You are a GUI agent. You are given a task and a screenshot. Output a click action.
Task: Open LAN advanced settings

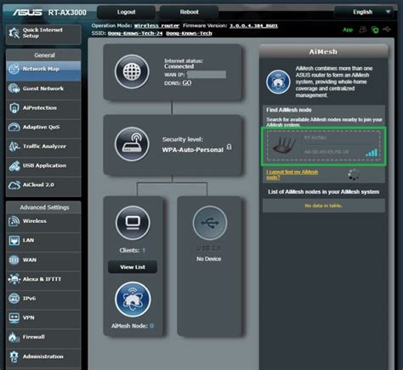tap(43, 242)
